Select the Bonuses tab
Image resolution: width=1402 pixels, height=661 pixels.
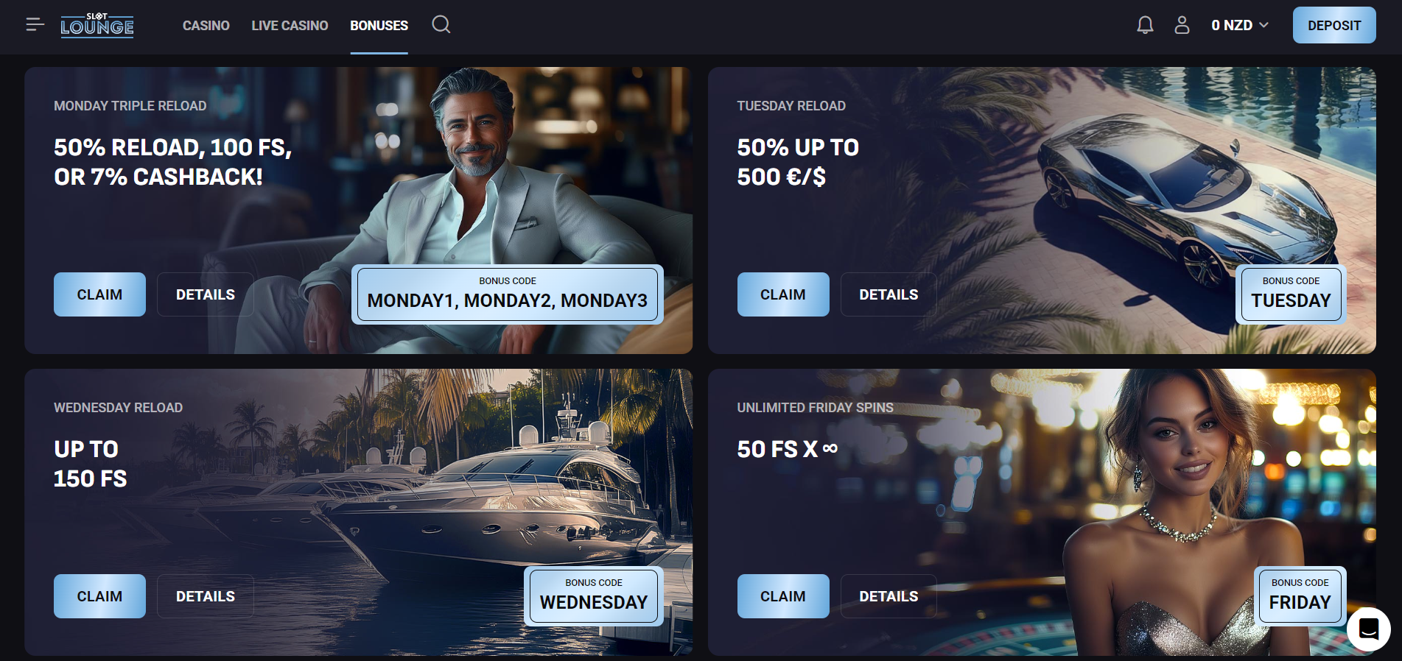pos(379,26)
